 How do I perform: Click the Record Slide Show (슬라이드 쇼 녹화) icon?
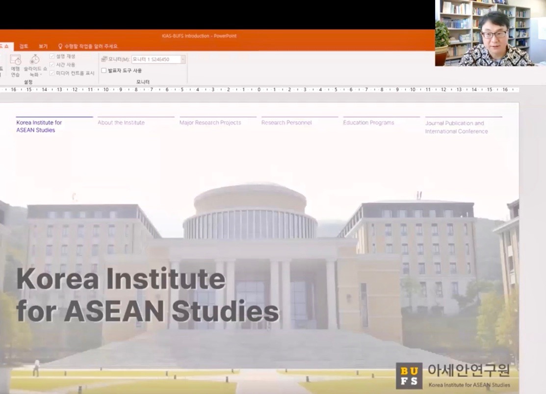[x=34, y=60]
